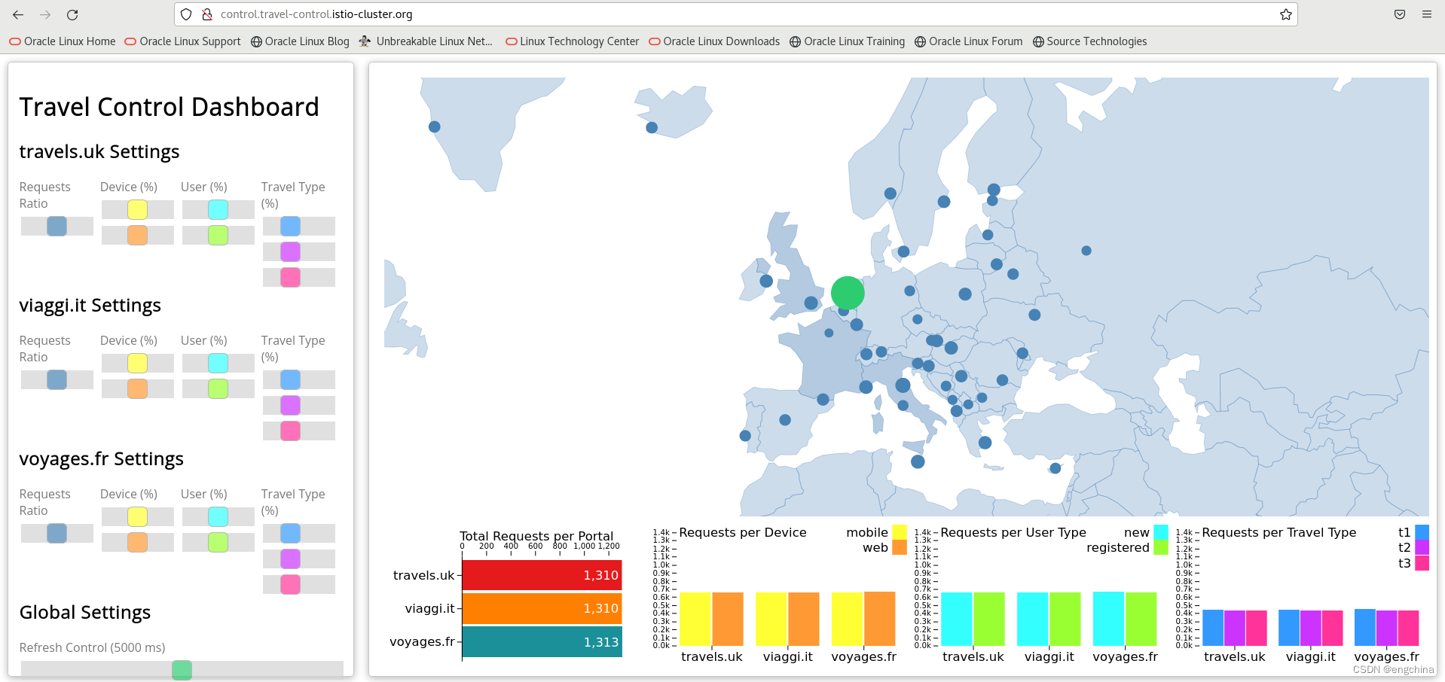
Task: Click viaggi.it yellow mobile device slider
Action: point(137,363)
